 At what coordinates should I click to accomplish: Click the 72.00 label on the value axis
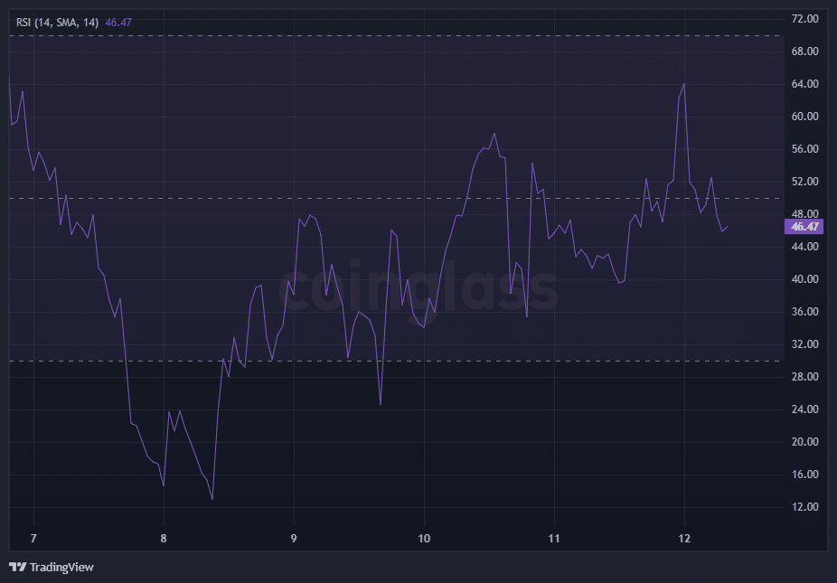[x=804, y=19]
